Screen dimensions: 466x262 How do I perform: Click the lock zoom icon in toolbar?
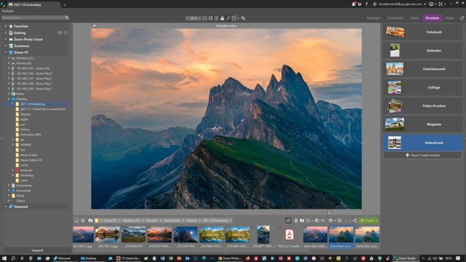pos(222,18)
